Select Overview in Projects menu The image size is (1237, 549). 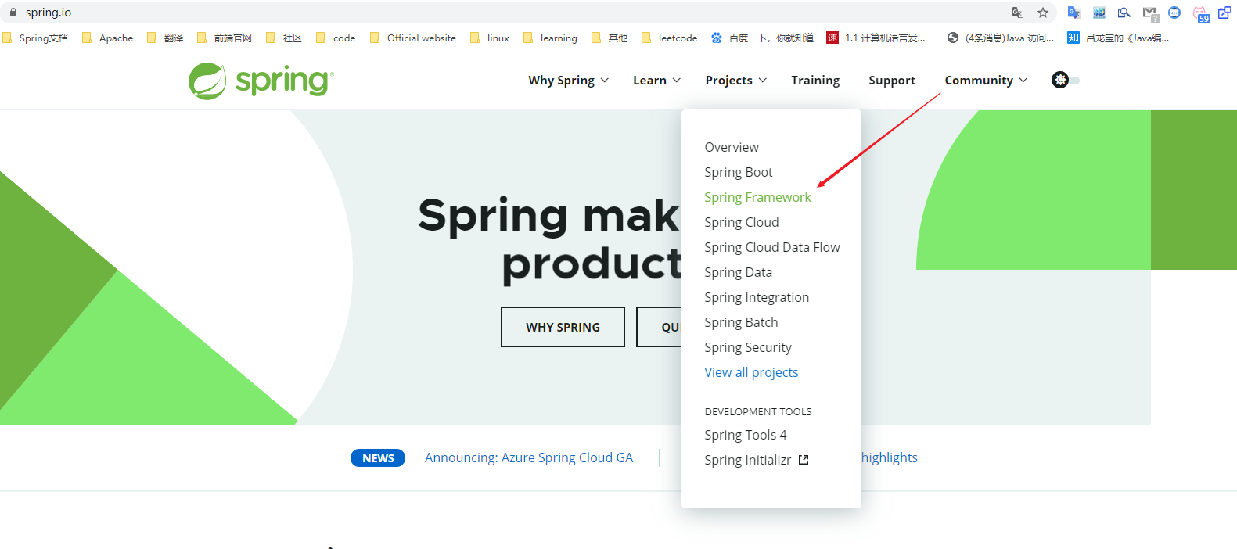[732, 147]
